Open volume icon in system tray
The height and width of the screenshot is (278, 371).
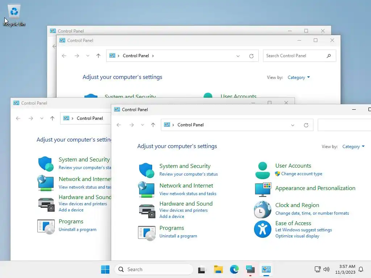tap(326, 269)
